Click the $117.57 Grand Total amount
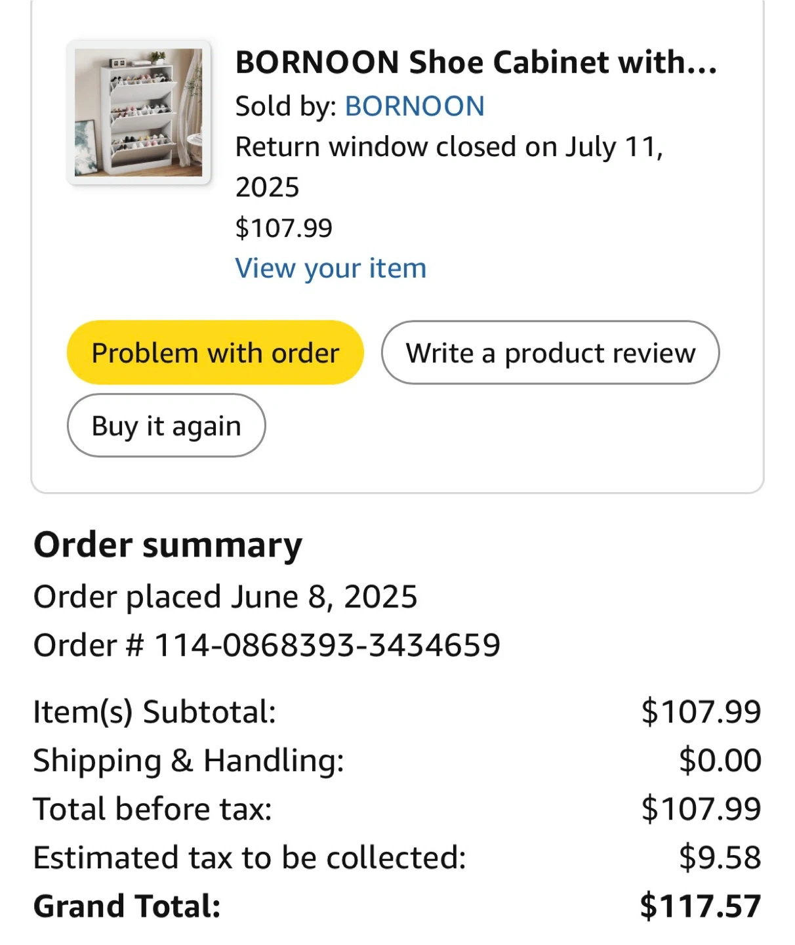The height and width of the screenshot is (945, 795). 700,906
